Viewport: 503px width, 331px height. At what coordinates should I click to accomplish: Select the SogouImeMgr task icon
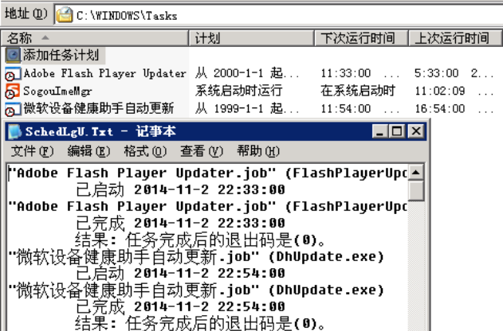click(x=13, y=92)
